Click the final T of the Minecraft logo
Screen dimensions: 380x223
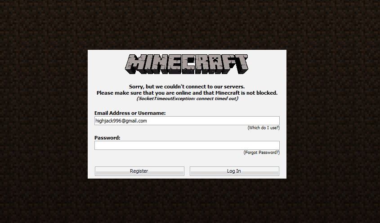[x=241, y=64]
